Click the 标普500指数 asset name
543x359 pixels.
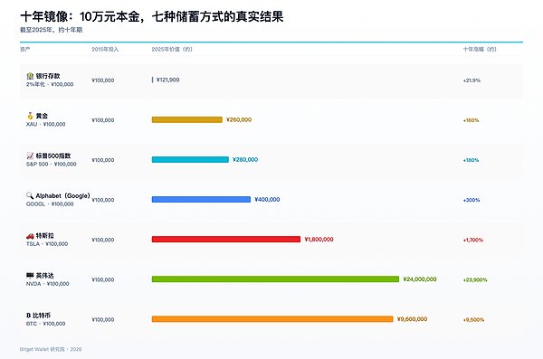[53, 156]
